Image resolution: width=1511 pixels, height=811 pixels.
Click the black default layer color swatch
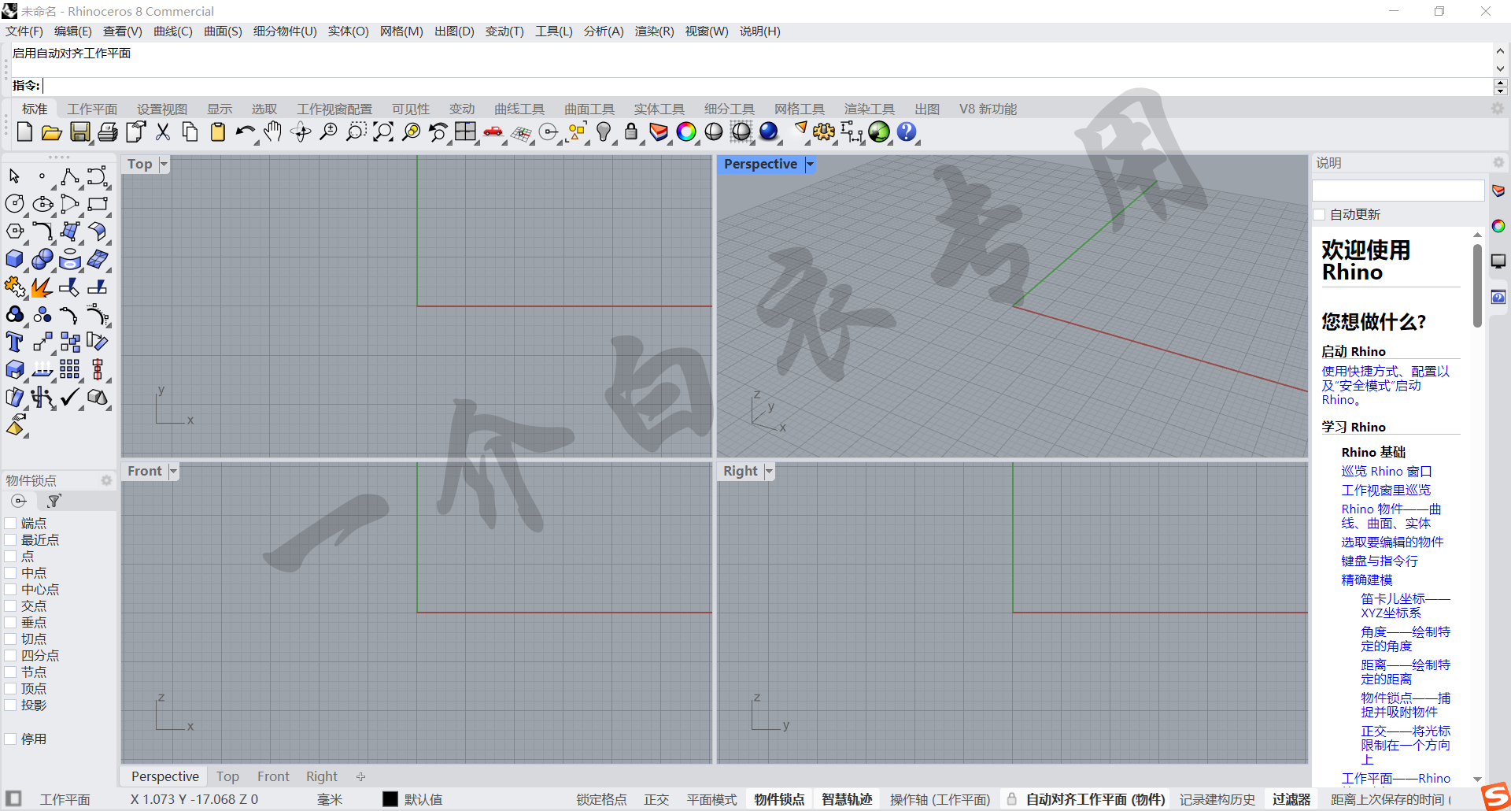[x=390, y=799]
